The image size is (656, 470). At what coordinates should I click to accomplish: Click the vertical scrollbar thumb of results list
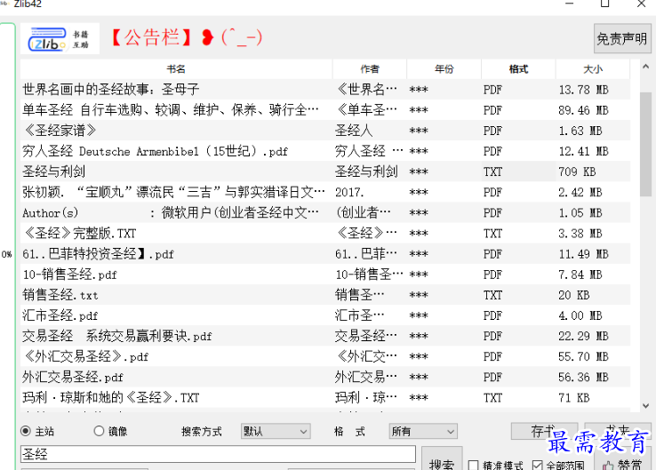pos(645,144)
